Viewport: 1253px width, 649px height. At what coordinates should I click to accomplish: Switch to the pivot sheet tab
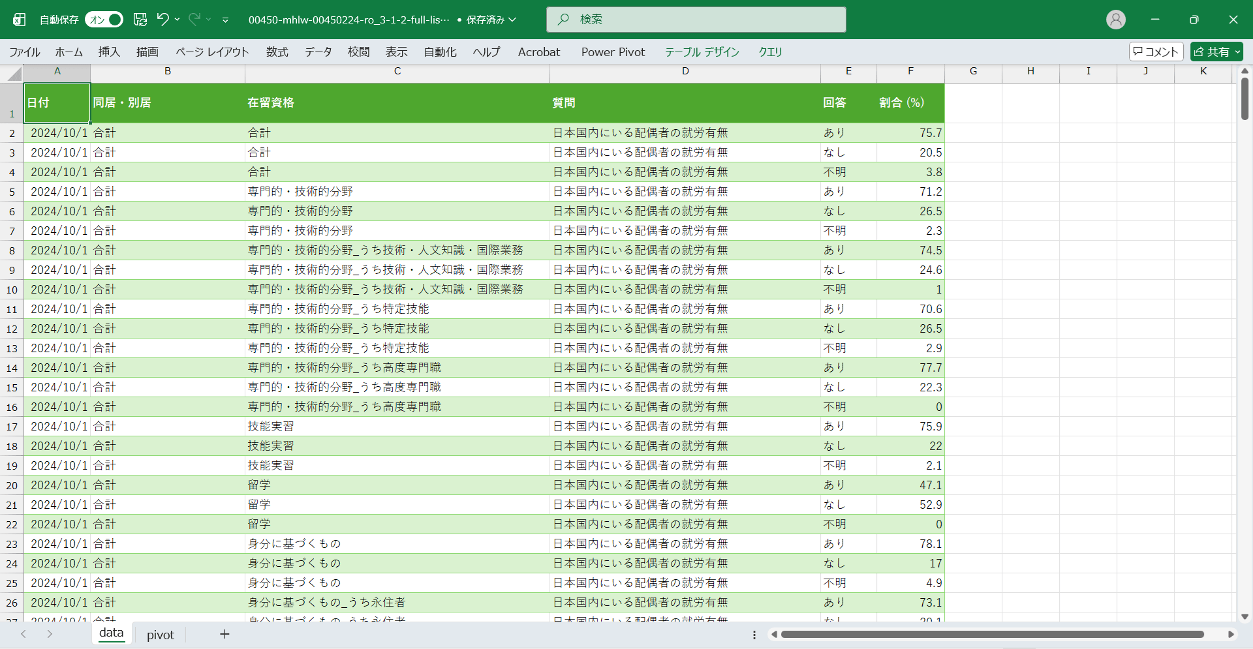161,635
